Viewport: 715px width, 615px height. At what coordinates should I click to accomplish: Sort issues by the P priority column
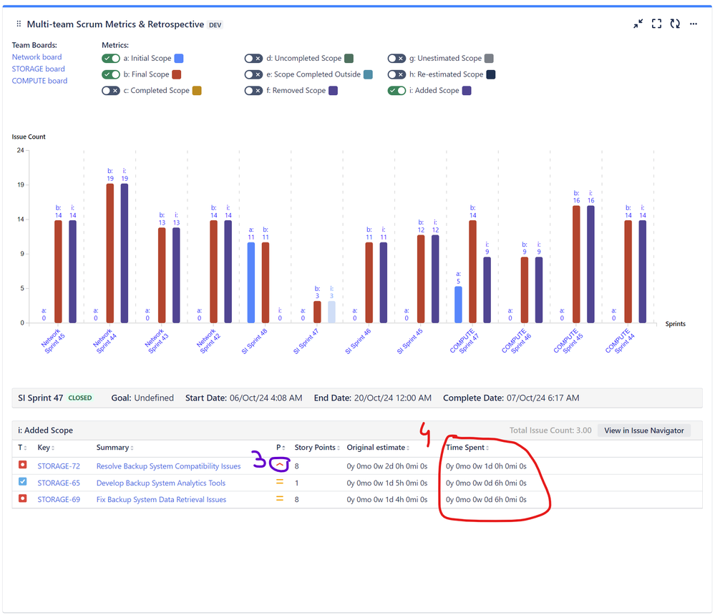[x=281, y=448]
